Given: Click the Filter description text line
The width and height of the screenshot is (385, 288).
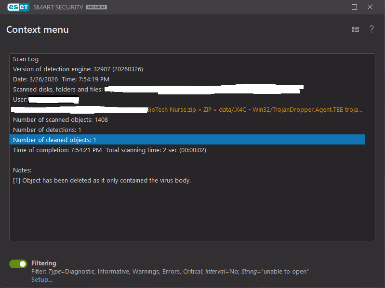Looking at the screenshot, I should 170,271.
